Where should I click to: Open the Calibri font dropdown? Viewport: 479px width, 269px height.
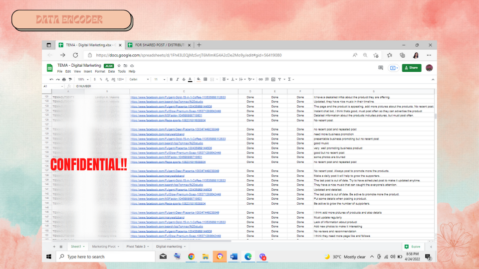(139, 79)
